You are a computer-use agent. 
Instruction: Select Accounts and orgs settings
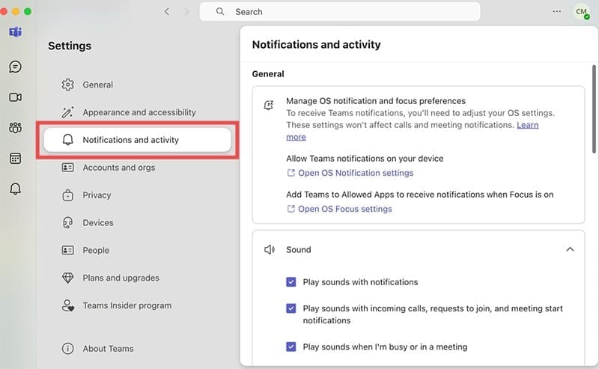[x=137, y=168]
